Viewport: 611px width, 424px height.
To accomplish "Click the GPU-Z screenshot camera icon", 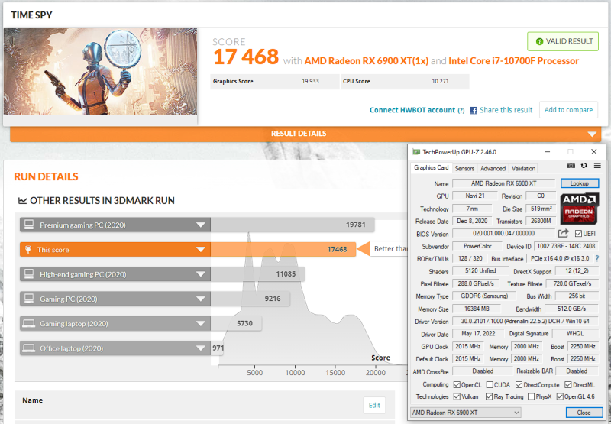I will (x=571, y=167).
